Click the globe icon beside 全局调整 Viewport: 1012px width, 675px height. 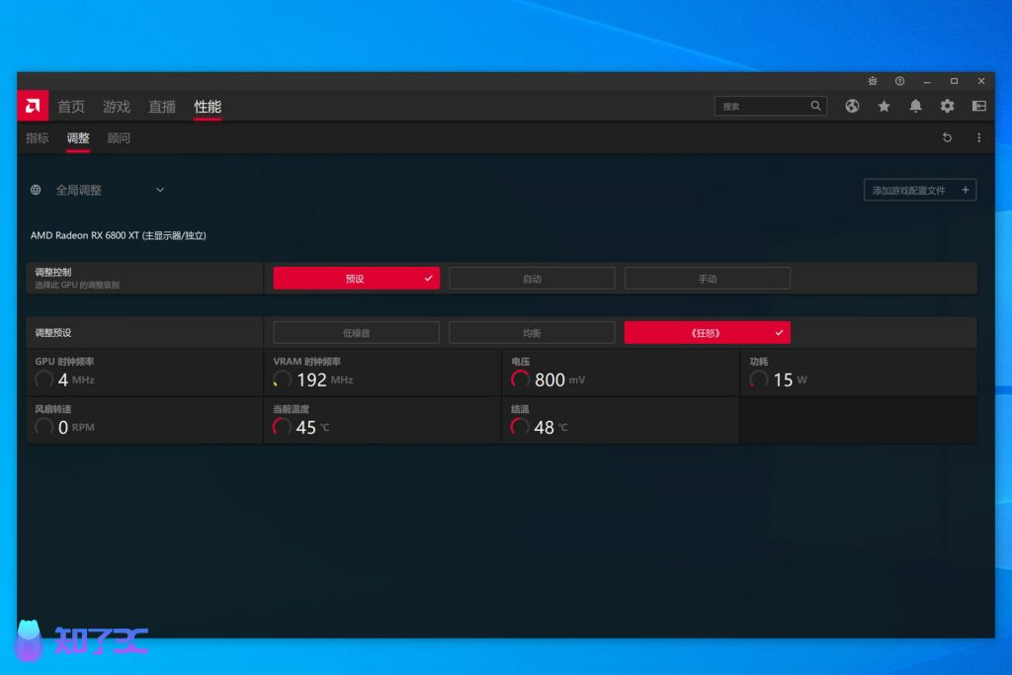click(x=36, y=190)
